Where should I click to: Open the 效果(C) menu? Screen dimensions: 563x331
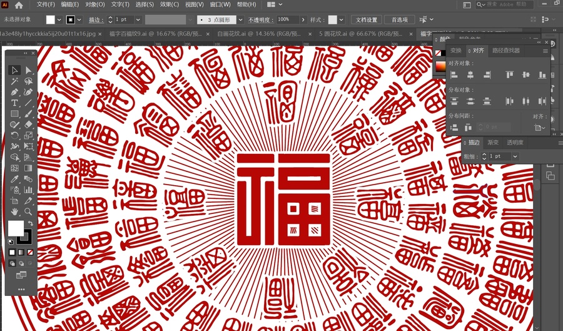point(170,4)
